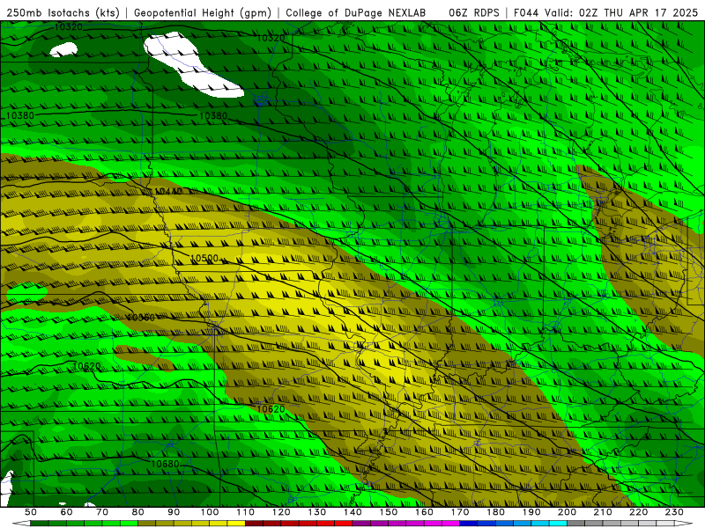Click the 110 knot legend value

tap(246, 512)
